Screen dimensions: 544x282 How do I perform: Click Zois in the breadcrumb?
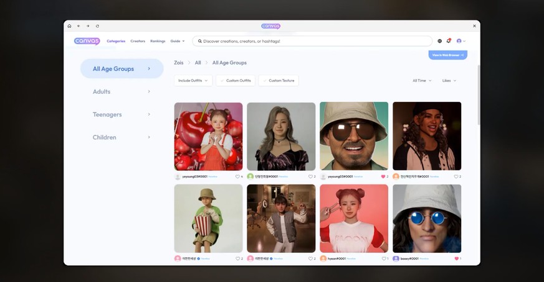point(179,63)
